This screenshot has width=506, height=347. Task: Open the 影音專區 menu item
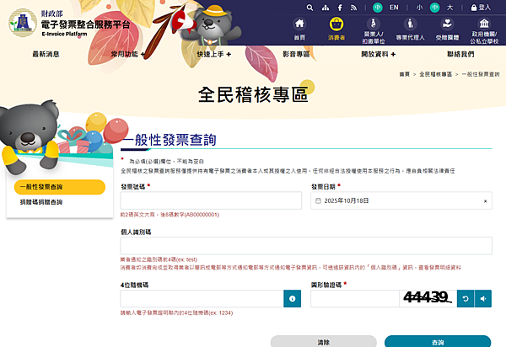tap(296, 54)
